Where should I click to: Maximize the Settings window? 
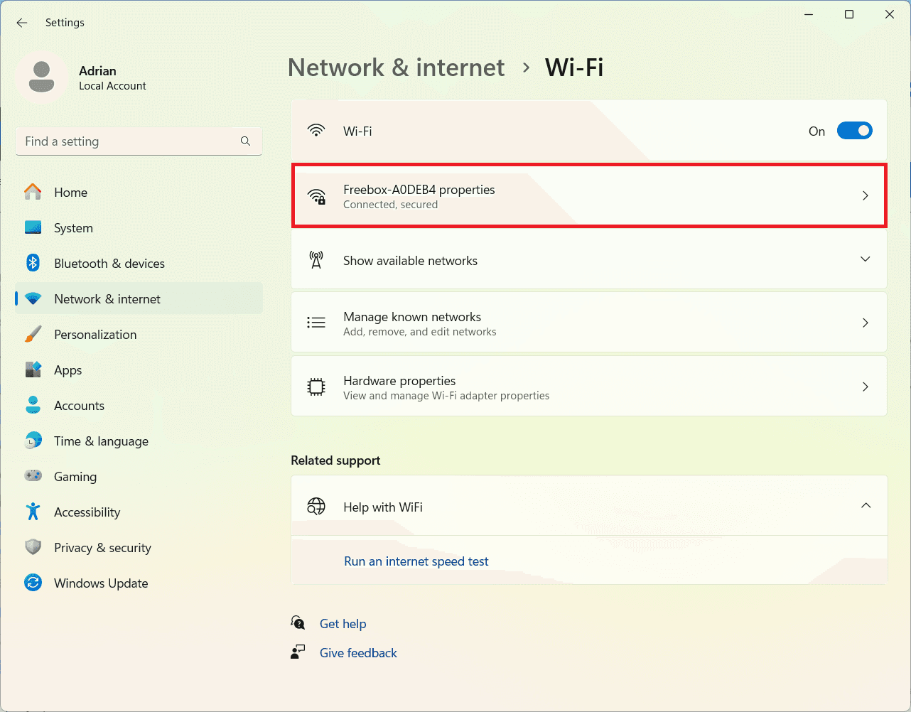tap(848, 14)
